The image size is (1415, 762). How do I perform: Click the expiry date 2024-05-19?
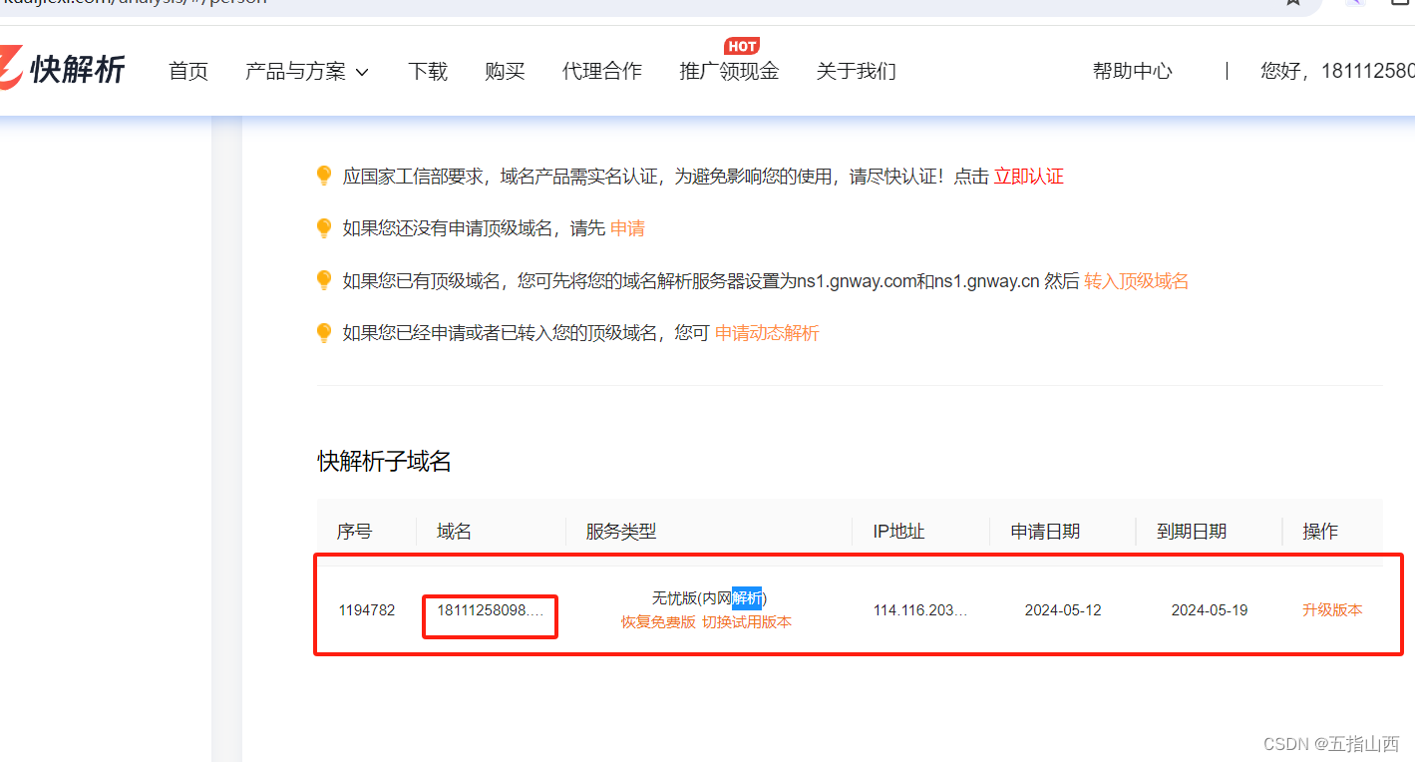[x=1210, y=610]
